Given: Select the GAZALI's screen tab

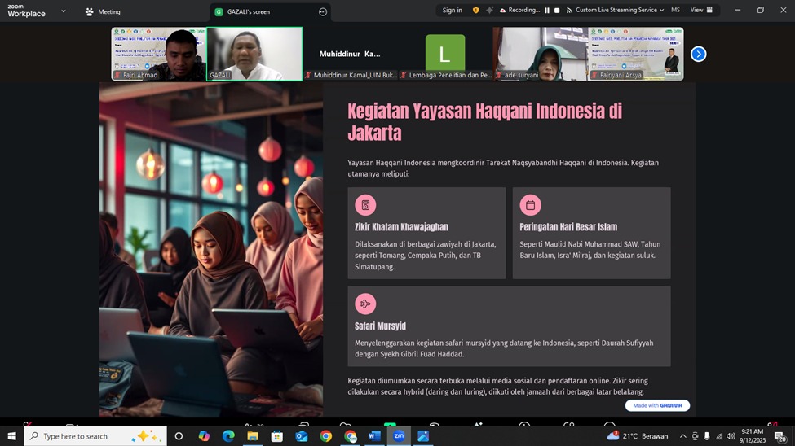Looking at the screenshot, I should [x=249, y=11].
